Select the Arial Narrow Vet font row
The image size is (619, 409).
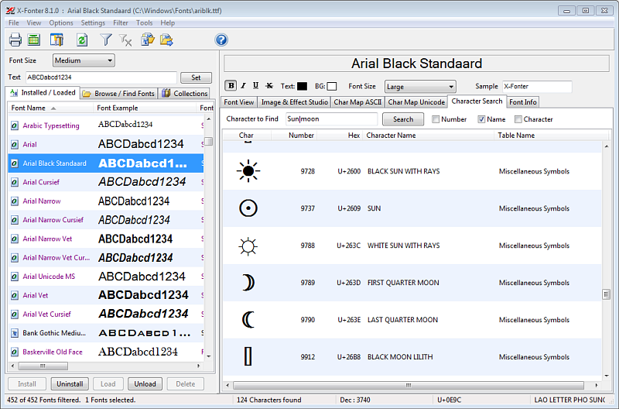point(106,239)
